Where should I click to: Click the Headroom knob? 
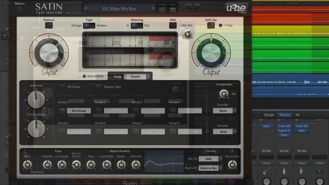click(x=232, y=164)
